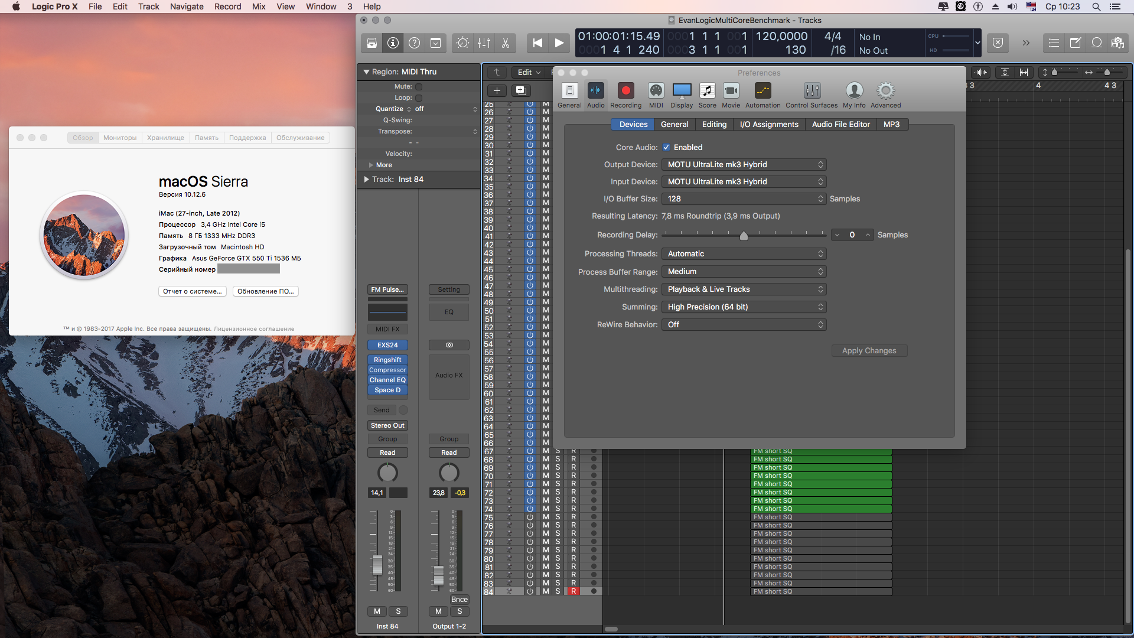Screen dimensions: 1134x638
Task: Open Summing dropdown
Action: (744, 307)
